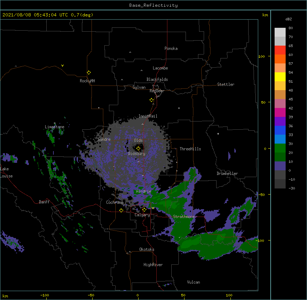
Task: Click the RockyMH town label
Action: 87,81
